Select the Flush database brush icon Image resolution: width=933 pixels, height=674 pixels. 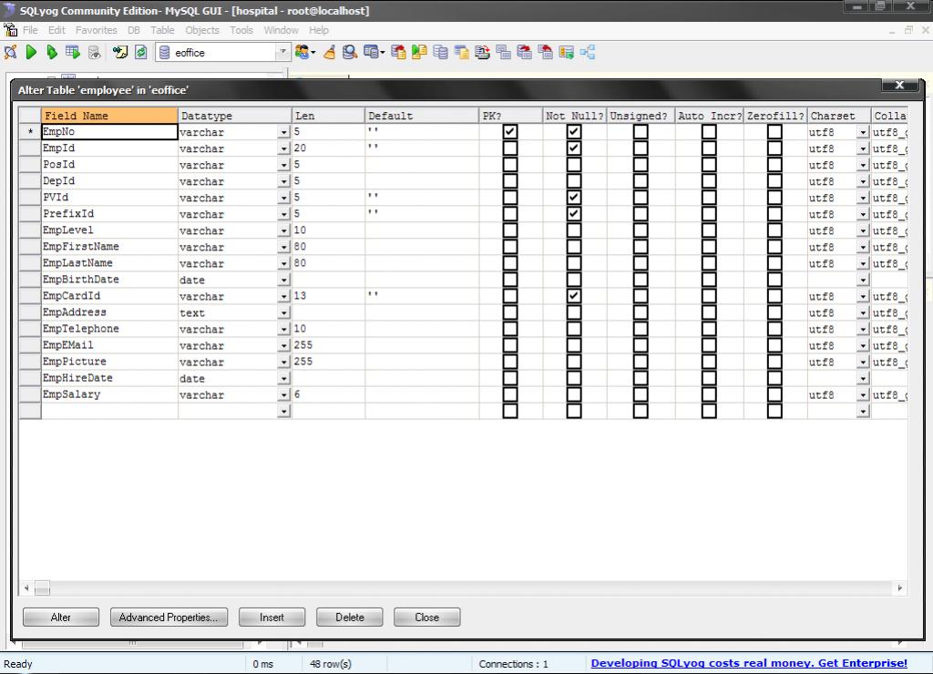pos(329,52)
